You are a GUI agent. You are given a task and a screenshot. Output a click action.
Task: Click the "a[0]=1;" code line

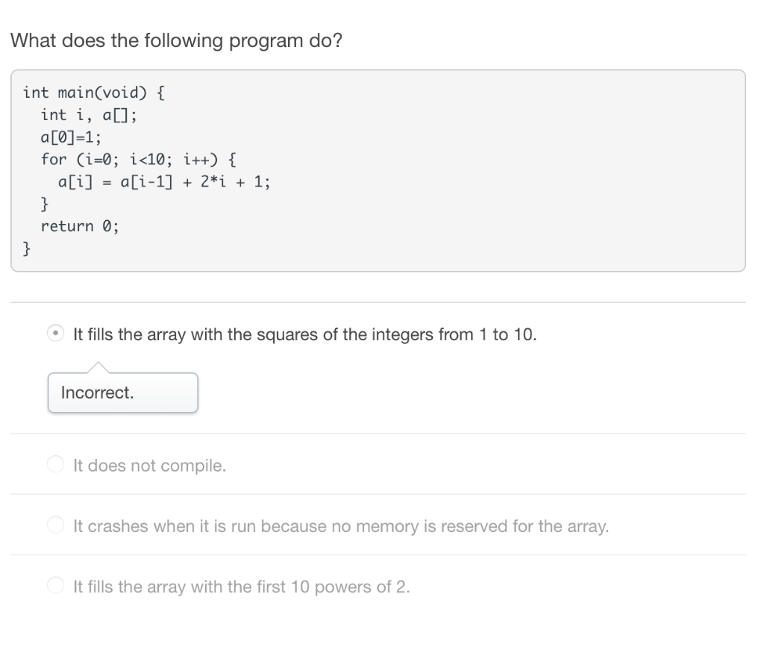[71, 137]
